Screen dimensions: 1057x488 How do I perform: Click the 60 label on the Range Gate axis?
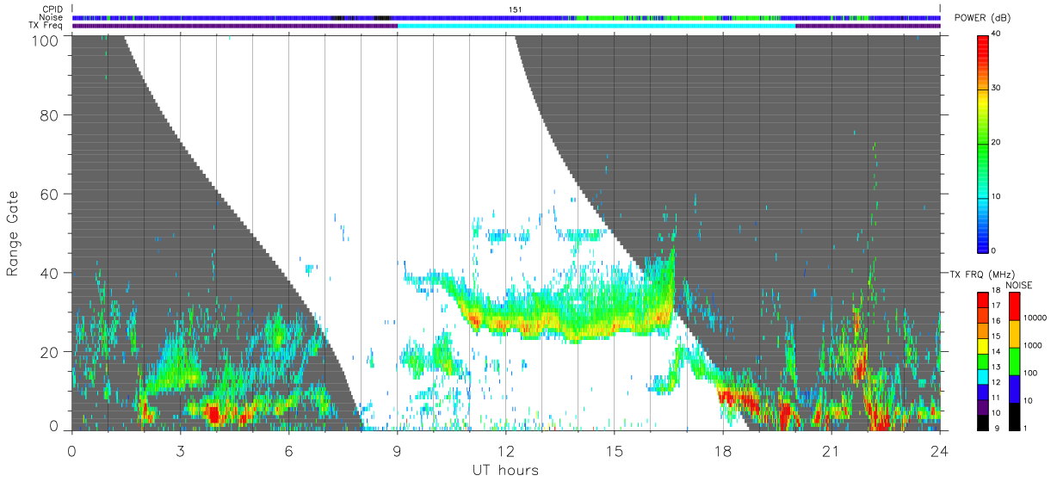pos(51,194)
